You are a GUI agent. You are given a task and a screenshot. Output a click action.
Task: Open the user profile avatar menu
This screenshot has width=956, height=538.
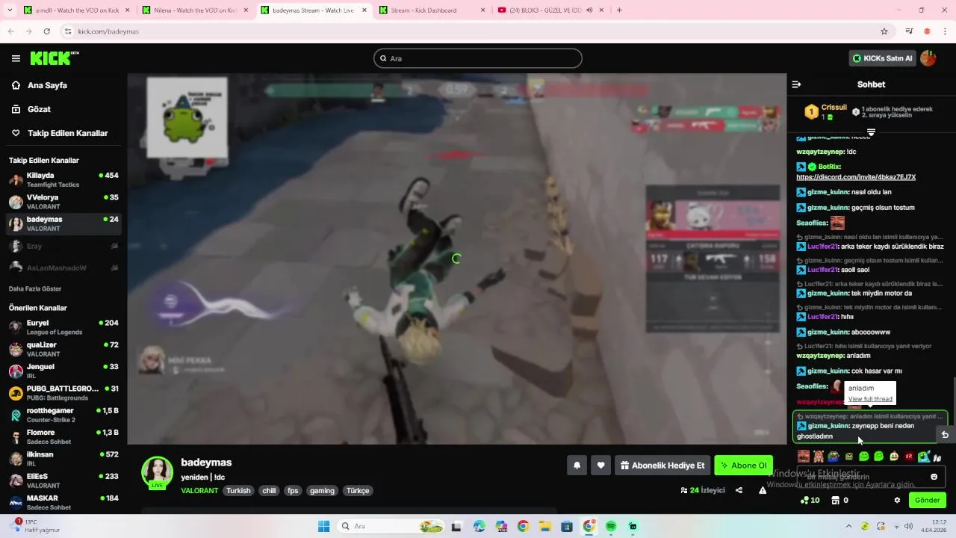click(x=928, y=58)
